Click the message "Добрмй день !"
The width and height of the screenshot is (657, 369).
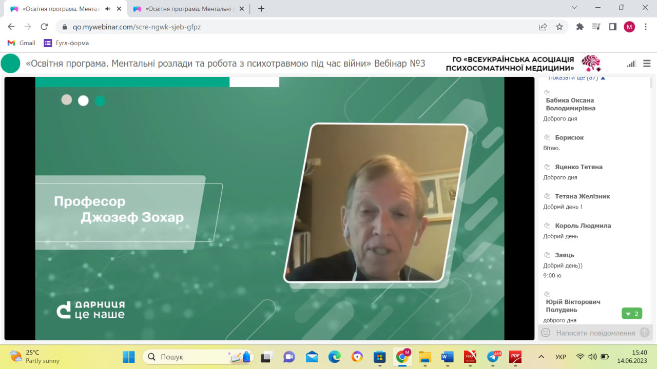[x=563, y=207]
